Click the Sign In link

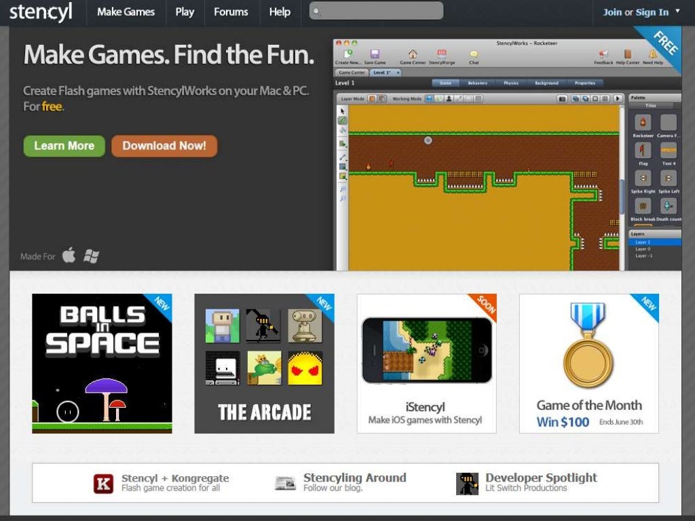coord(652,12)
